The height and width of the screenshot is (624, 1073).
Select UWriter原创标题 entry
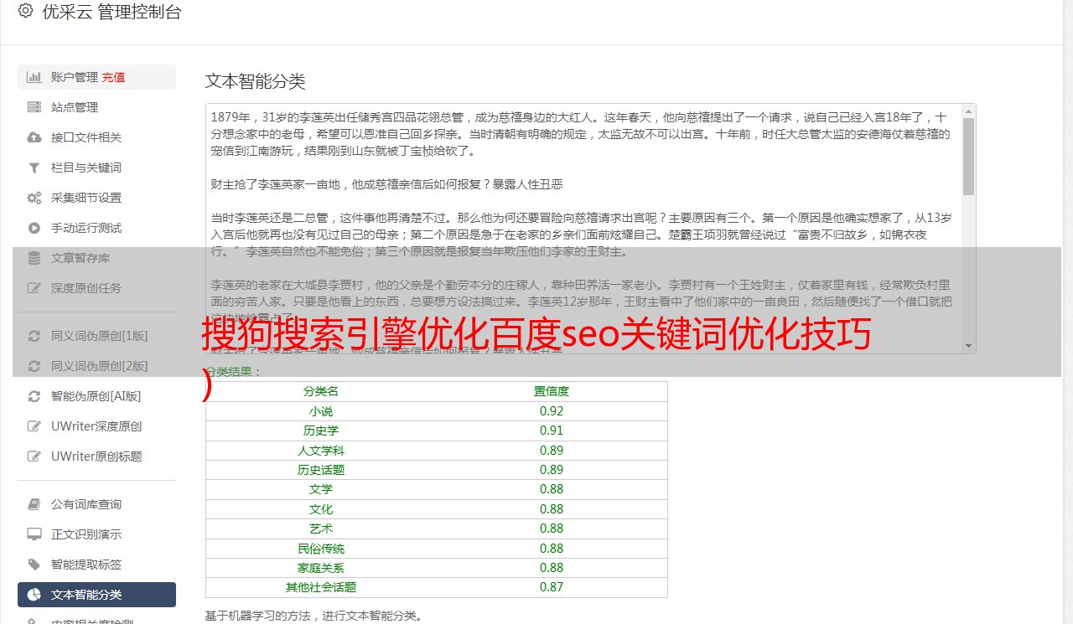pyautogui.click(x=96, y=456)
